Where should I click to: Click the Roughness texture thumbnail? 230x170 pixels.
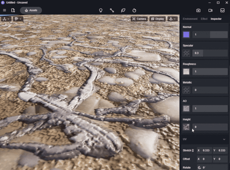186,72
